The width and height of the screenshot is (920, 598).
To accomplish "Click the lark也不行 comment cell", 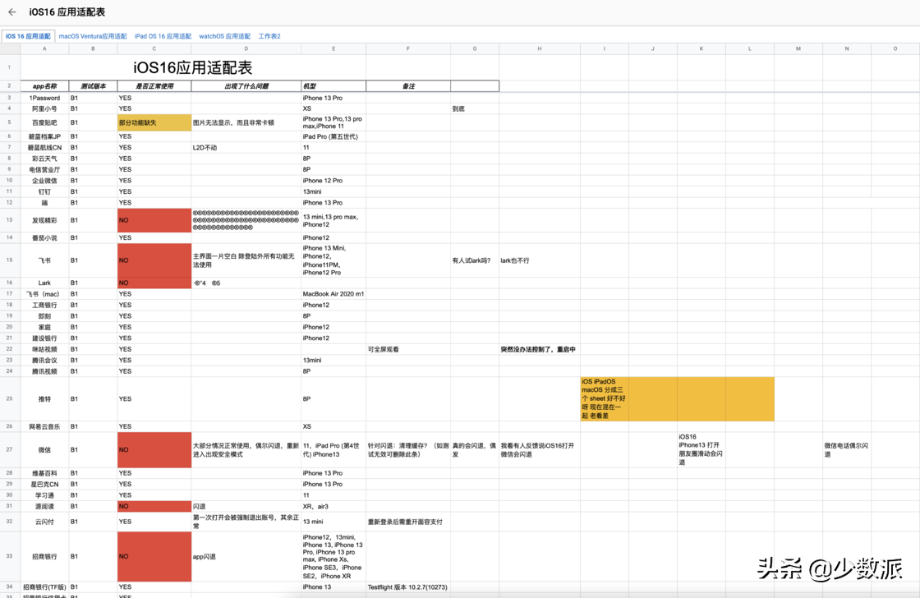I will 539,260.
